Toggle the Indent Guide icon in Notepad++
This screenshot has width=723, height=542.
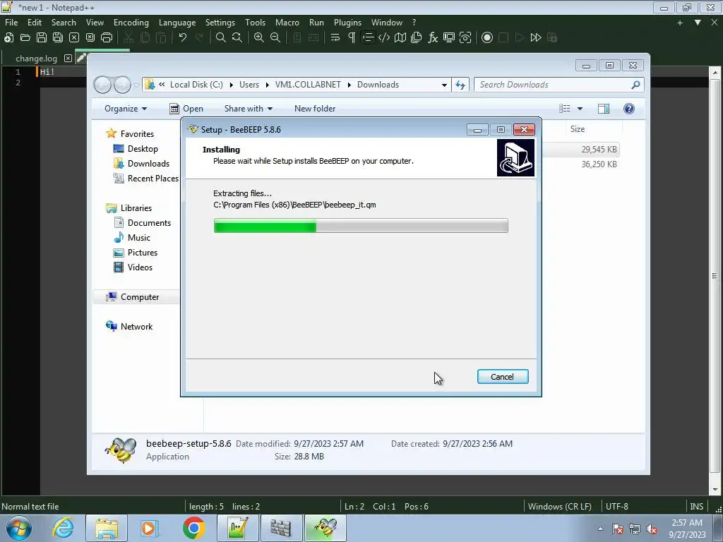pos(367,38)
